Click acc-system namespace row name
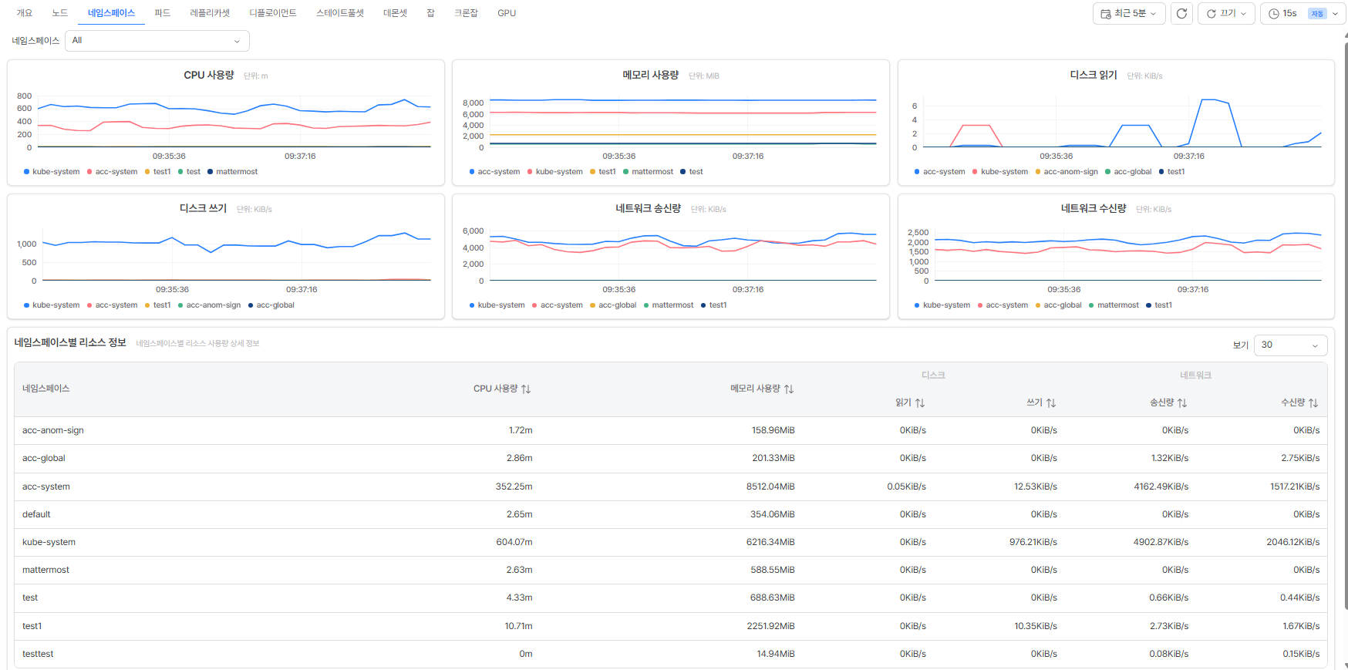This screenshot has height=670, width=1348. click(x=46, y=487)
